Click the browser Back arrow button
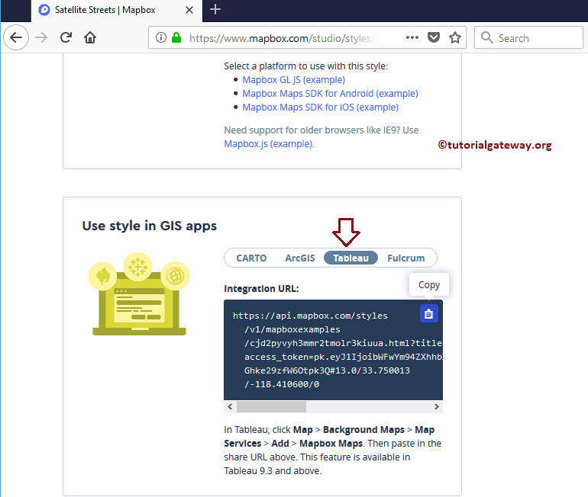The image size is (588, 497). pos(16,37)
